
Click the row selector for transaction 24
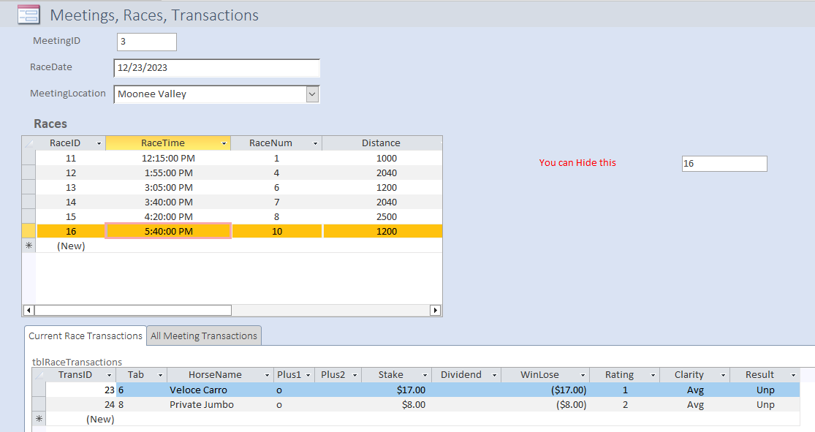click(39, 404)
